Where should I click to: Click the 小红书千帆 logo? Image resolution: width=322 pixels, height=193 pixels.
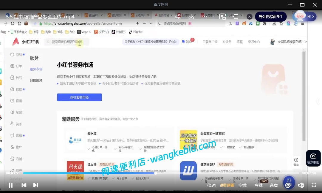click(25, 42)
